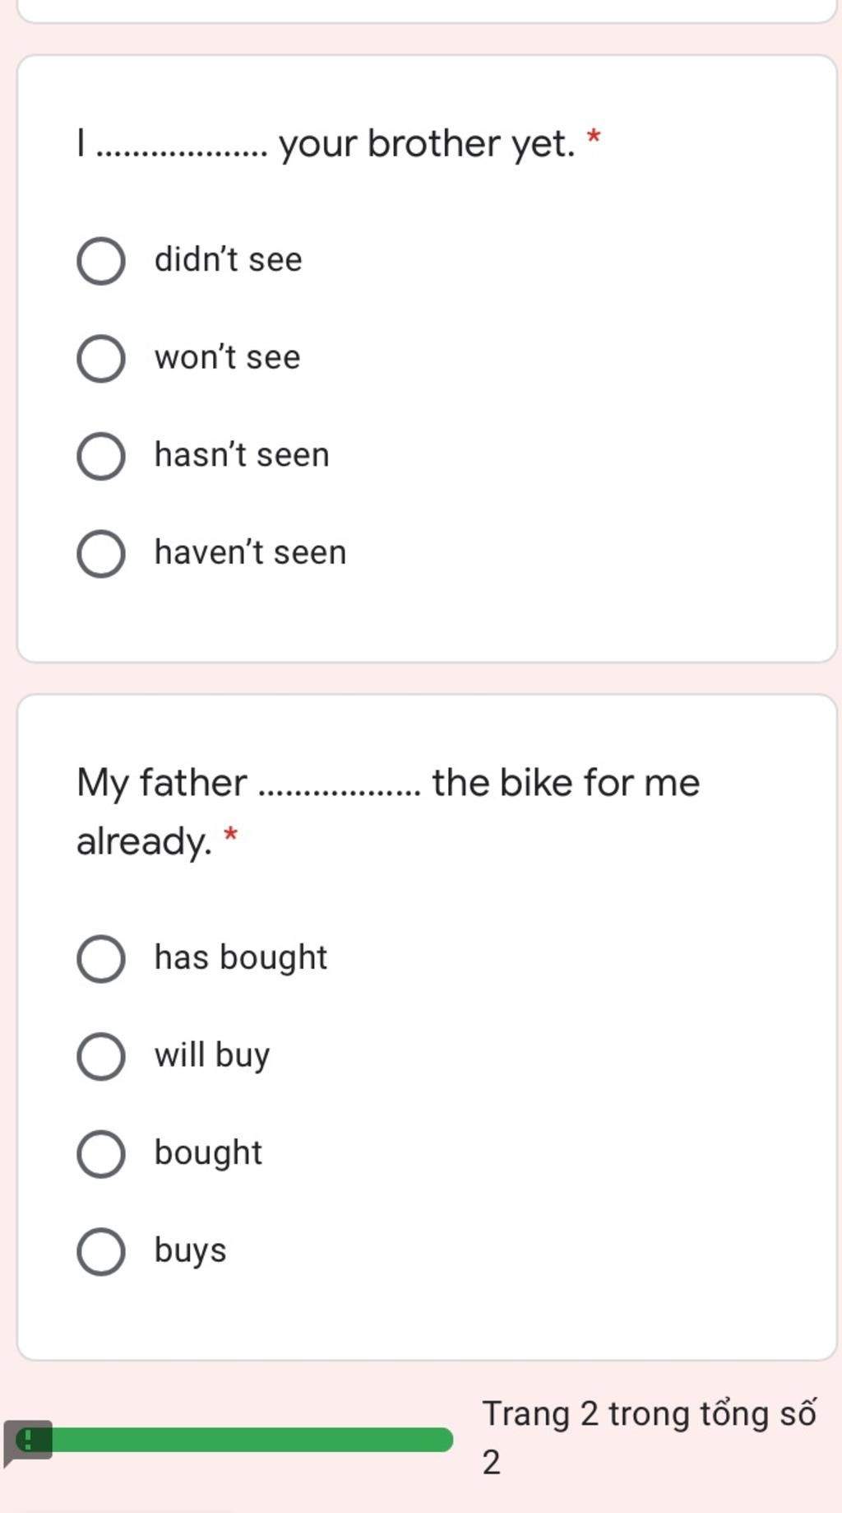Click the "buys" answer label text
The height and width of the screenshot is (1513, 842).
point(190,1251)
